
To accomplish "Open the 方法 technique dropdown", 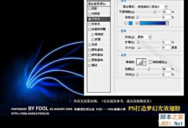I will pyautogui.click(x=150, y=37).
